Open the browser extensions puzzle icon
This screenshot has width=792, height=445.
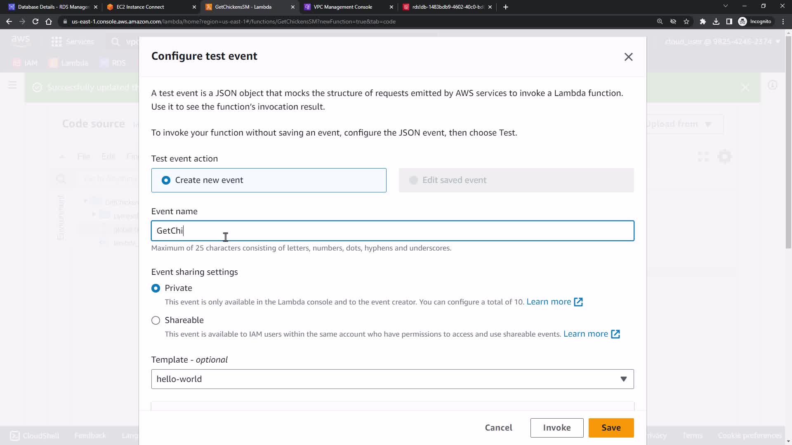702,21
